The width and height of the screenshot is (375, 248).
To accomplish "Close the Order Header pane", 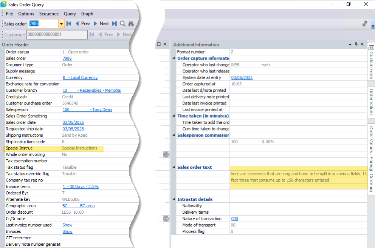I will (x=165, y=44).
